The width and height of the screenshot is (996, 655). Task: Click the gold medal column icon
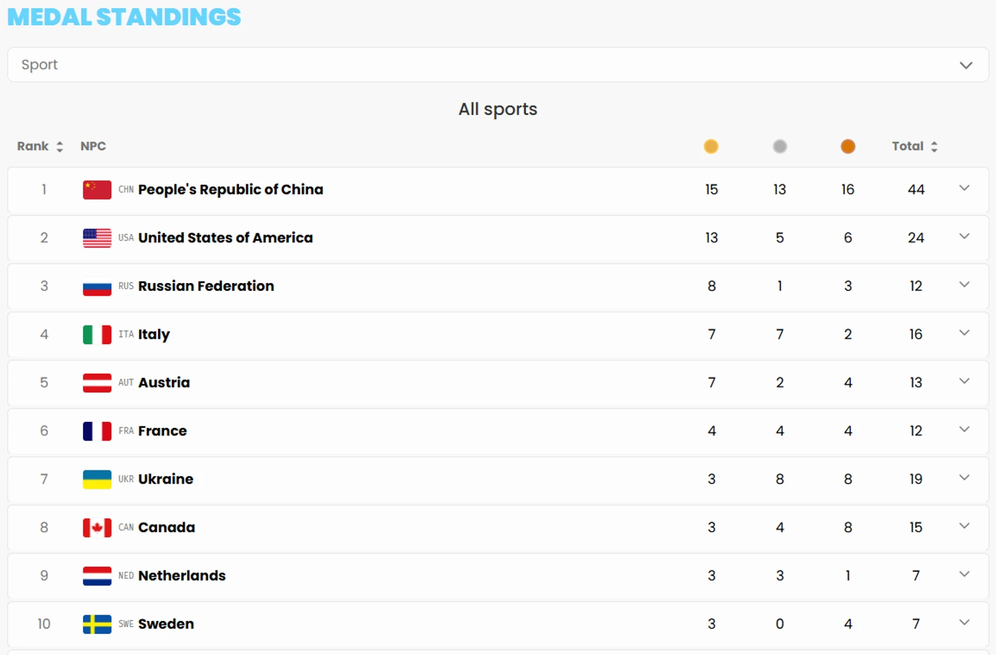(711, 146)
